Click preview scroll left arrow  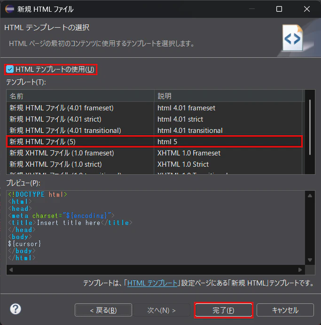tap(11, 270)
